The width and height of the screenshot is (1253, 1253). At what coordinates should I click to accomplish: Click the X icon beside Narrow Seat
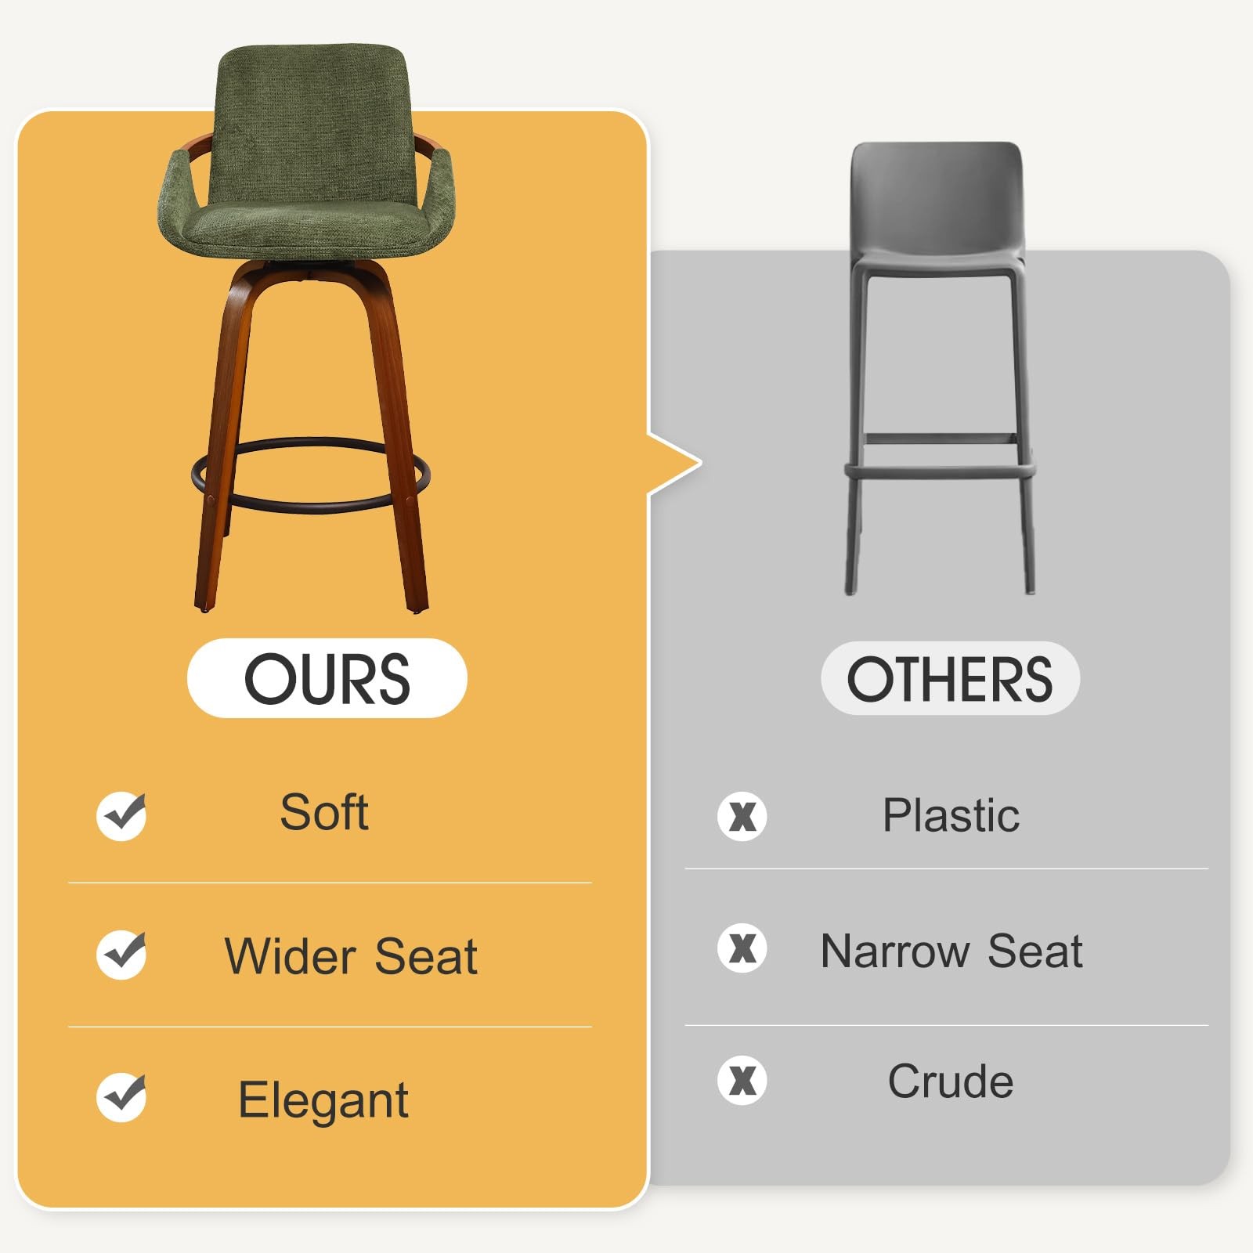[x=742, y=948]
